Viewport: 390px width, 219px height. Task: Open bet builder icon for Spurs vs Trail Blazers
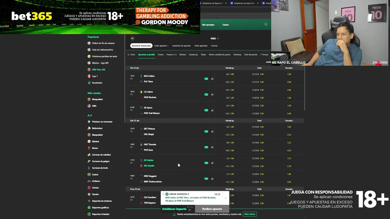click(x=206, y=110)
